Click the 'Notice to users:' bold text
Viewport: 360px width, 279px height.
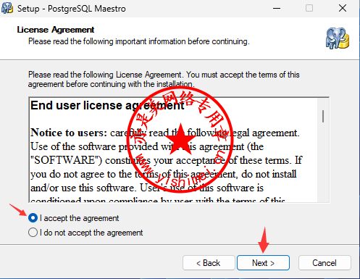click(x=69, y=133)
